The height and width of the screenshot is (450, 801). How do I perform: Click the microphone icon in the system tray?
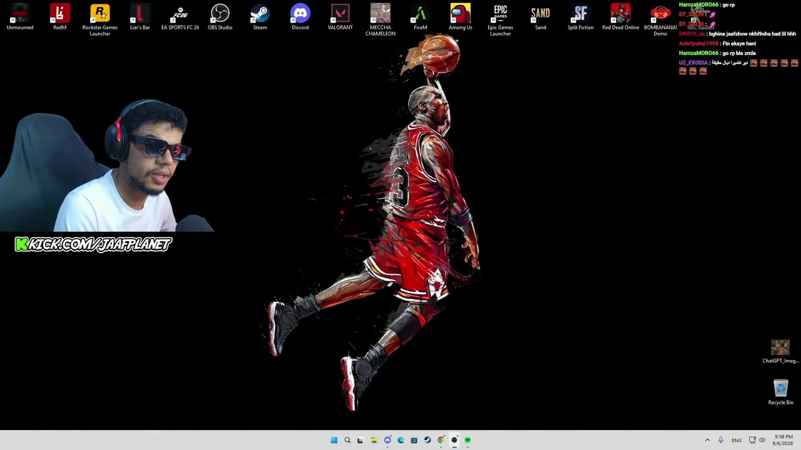[721, 440]
